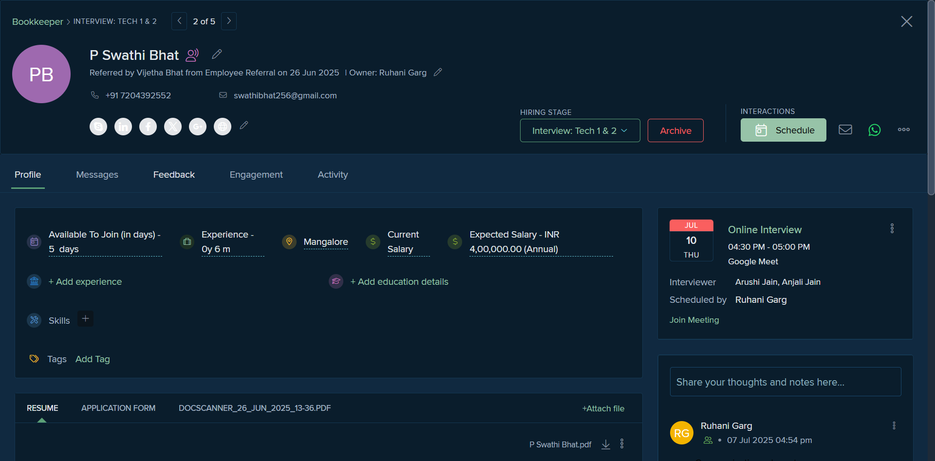935x461 pixels.
Task: Edit social links pencil icon
Action: (244, 125)
